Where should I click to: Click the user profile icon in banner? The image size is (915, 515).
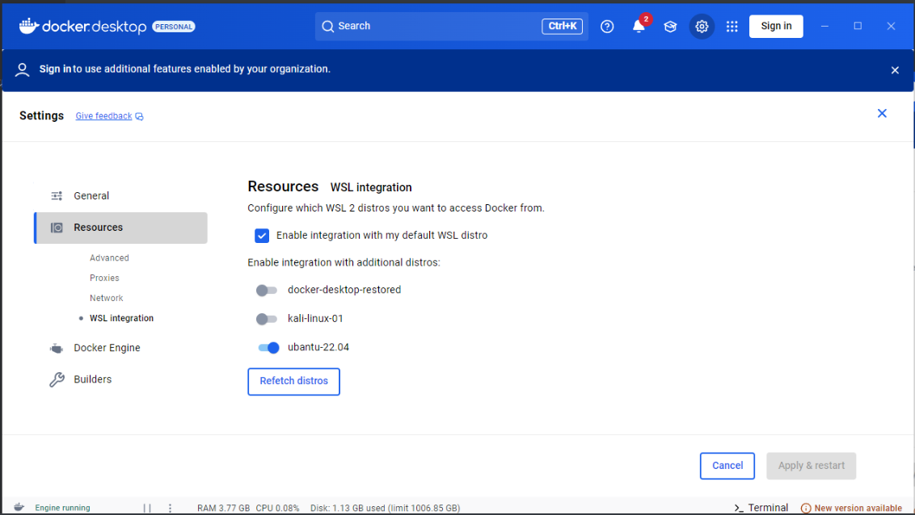[x=22, y=70]
